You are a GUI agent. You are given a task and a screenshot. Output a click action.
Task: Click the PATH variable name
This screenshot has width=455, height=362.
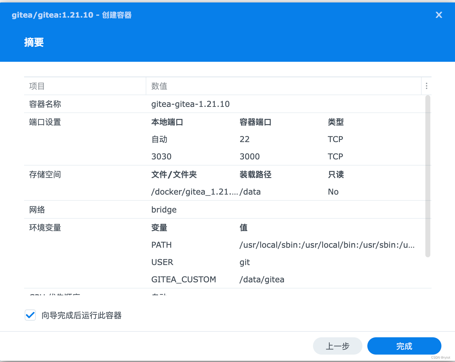tap(161, 245)
